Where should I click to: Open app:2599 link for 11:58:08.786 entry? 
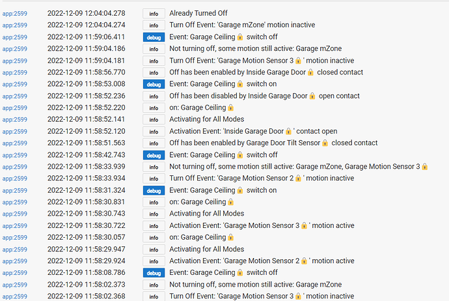point(14,273)
